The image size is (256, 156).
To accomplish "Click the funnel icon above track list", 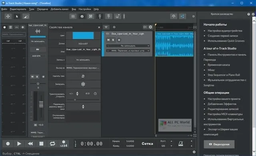I will [x=106, y=27].
